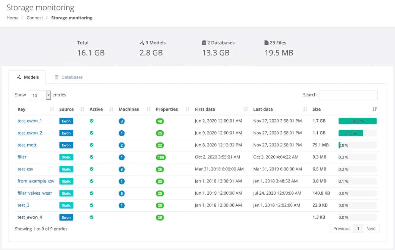Switch to the Databases tab
The height and width of the screenshot is (250, 395).
(x=69, y=77)
